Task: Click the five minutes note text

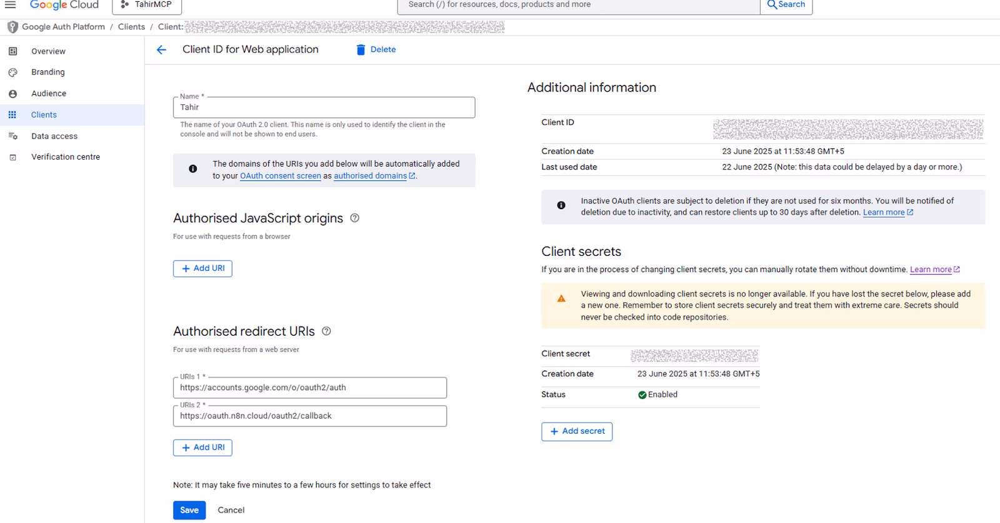Action: (x=302, y=485)
